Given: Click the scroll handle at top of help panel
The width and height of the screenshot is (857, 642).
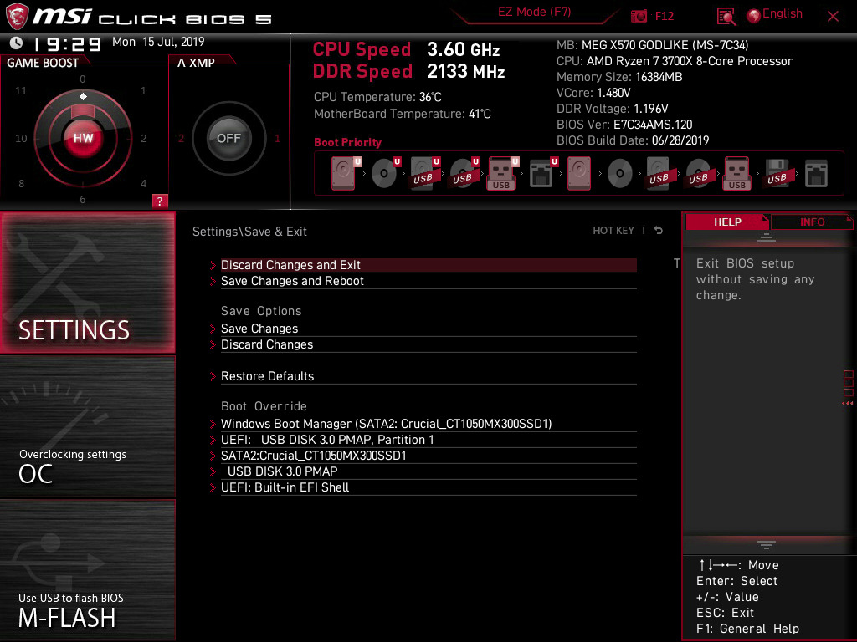Looking at the screenshot, I should (767, 237).
